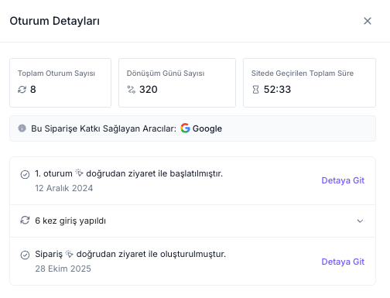The height and width of the screenshot is (298, 390).
Task: Click the refresh icon beside session count 8
Action: point(22,90)
